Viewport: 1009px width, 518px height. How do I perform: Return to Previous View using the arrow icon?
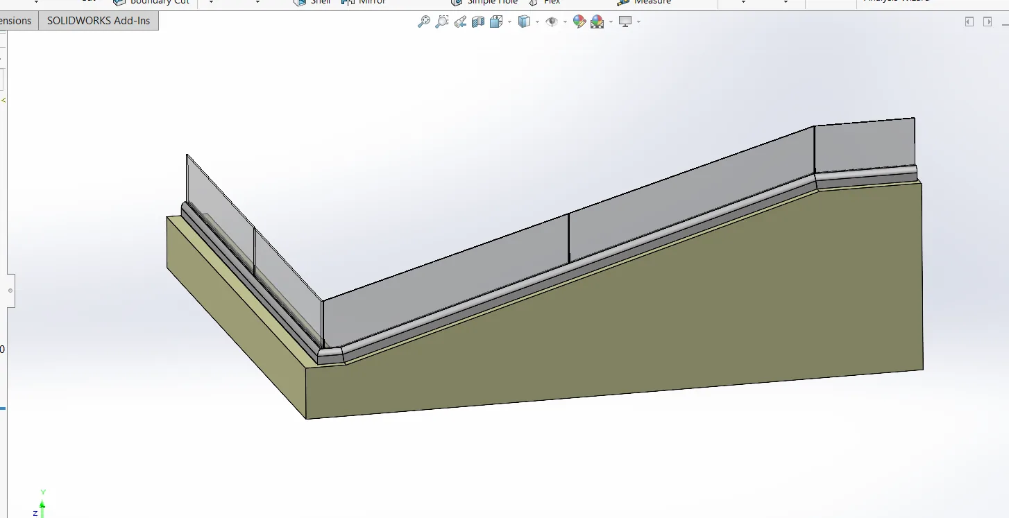(x=460, y=21)
